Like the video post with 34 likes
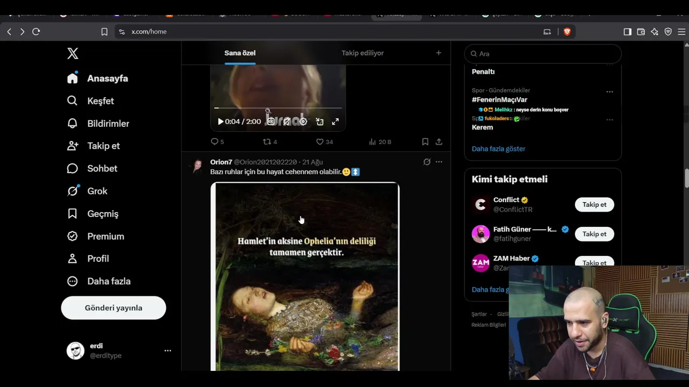Screen dimensions: 689x387 (324, 142)
